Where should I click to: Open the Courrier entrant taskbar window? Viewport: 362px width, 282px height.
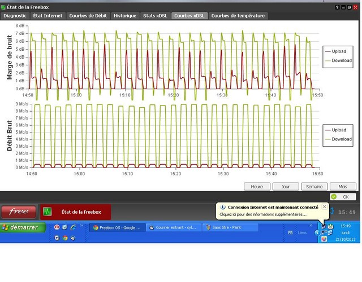coord(174,228)
